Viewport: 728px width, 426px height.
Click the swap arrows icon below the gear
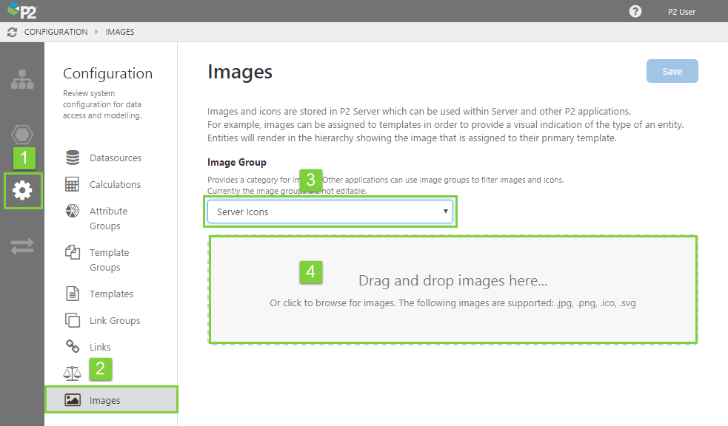tap(22, 246)
